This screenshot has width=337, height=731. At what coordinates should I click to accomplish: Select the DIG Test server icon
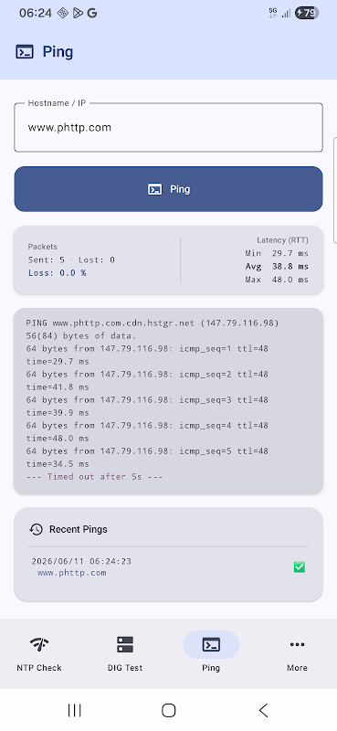coord(125,644)
